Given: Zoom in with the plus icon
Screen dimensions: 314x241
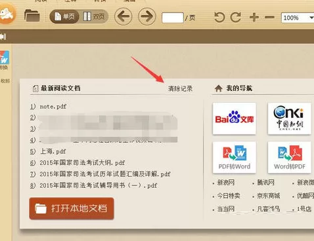Looking at the screenshot, I should pyautogui.click(x=254, y=17).
